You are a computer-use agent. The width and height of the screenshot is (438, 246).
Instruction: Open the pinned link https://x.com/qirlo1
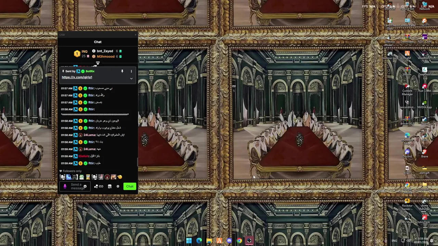[77, 77]
